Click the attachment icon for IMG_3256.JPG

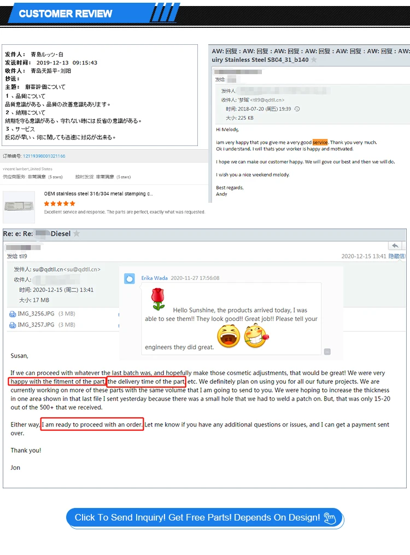[13, 314]
